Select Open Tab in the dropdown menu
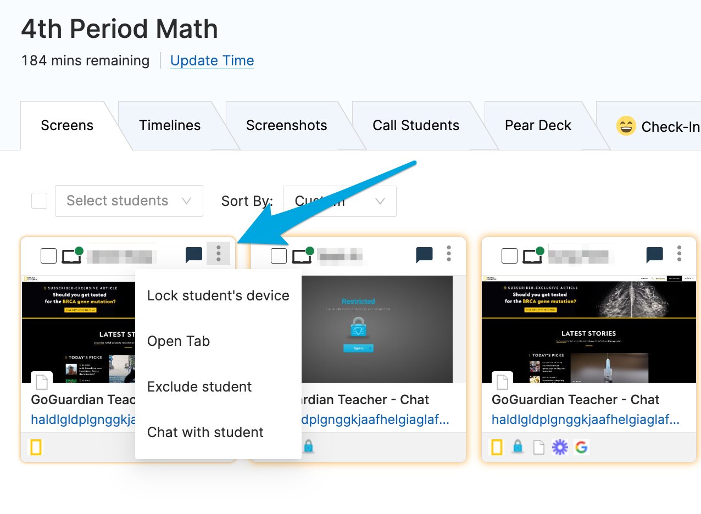The width and height of the screenshot is (701, 514). 218,341
